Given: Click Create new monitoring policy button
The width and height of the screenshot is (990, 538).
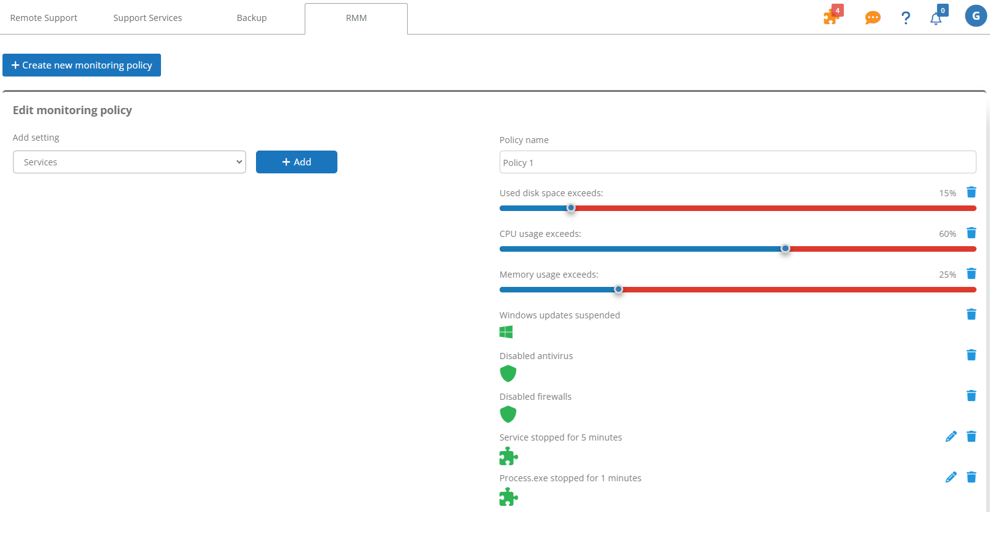Looking at the screenshot, I should [81, 65].
